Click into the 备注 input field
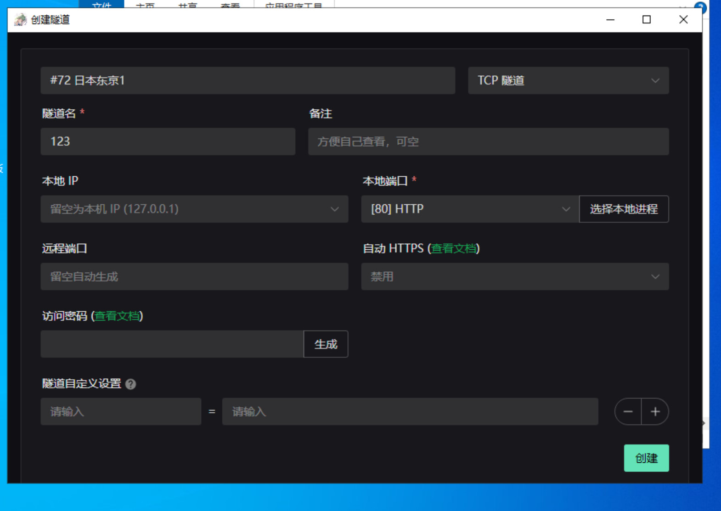721x511 pixels. [x=488, y=142]
